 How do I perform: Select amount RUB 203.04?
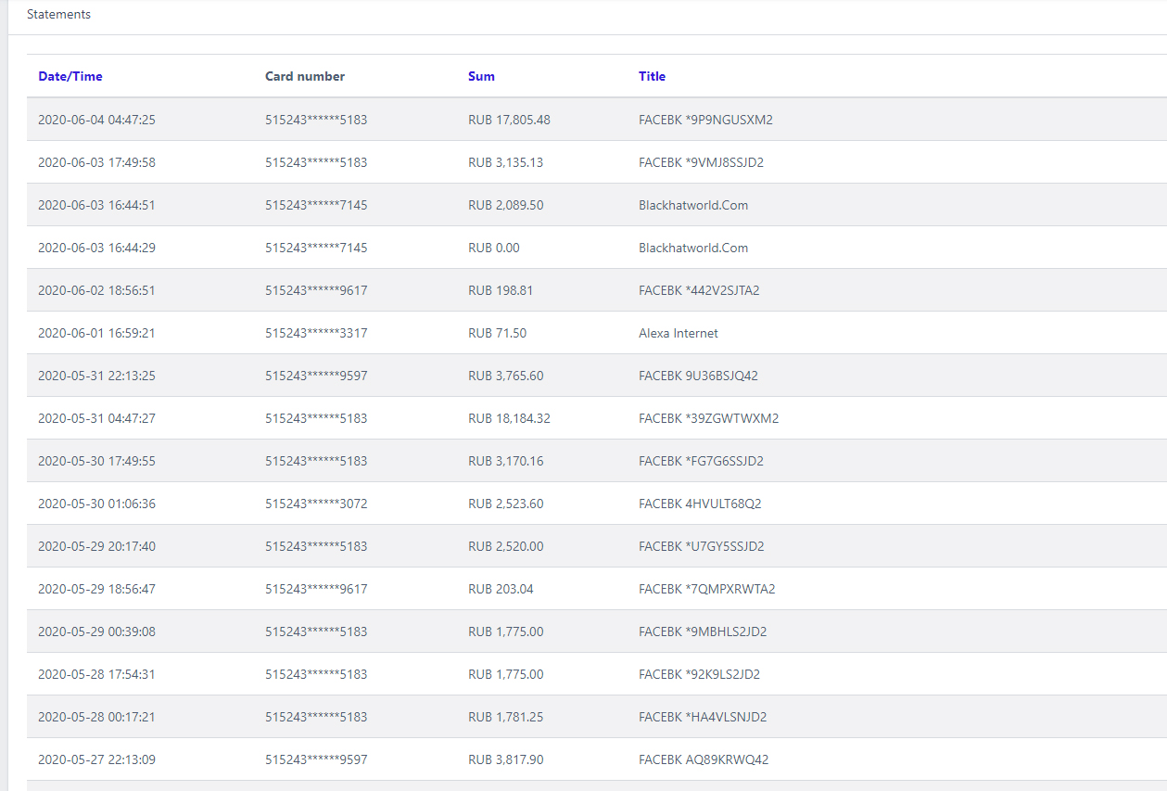(501, 589)
